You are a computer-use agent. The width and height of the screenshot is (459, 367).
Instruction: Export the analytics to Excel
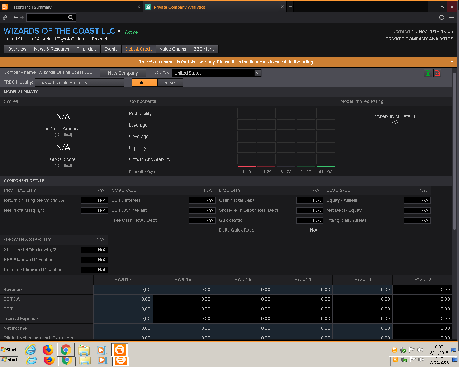[x=428, y=73]
